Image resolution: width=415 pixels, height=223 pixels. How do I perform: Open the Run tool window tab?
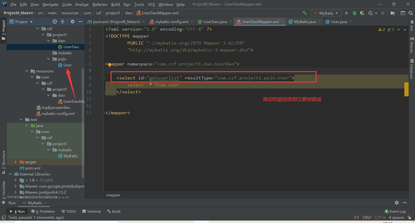point(17,211)
